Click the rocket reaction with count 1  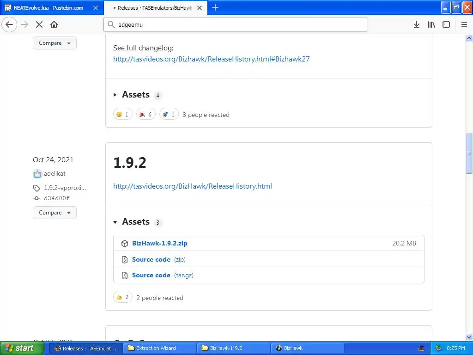[x=169, y=114]
